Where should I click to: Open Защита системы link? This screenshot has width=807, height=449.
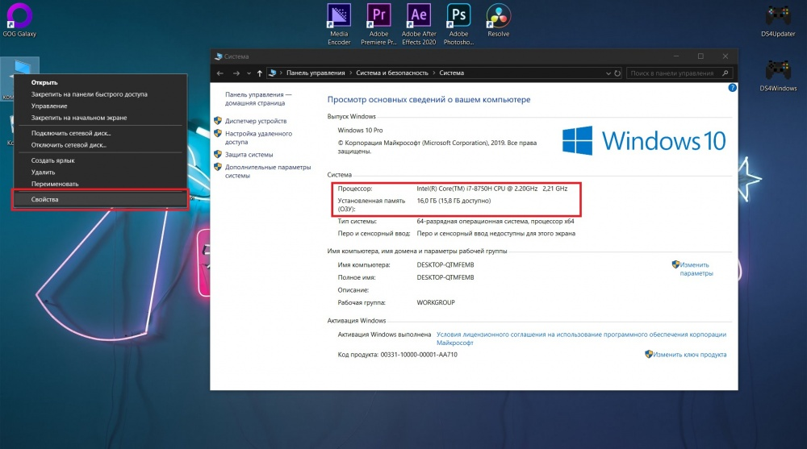(249, 154)
